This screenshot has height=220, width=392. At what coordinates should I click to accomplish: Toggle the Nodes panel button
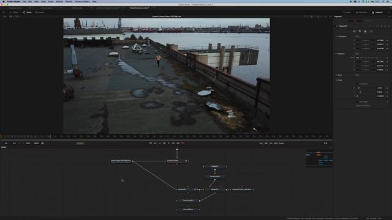[x=27, y=12]
